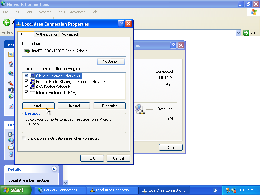Enable Show icon in notification area
Image resolution: width=260 pixels, height=195 pixels.
pos(24,138)
